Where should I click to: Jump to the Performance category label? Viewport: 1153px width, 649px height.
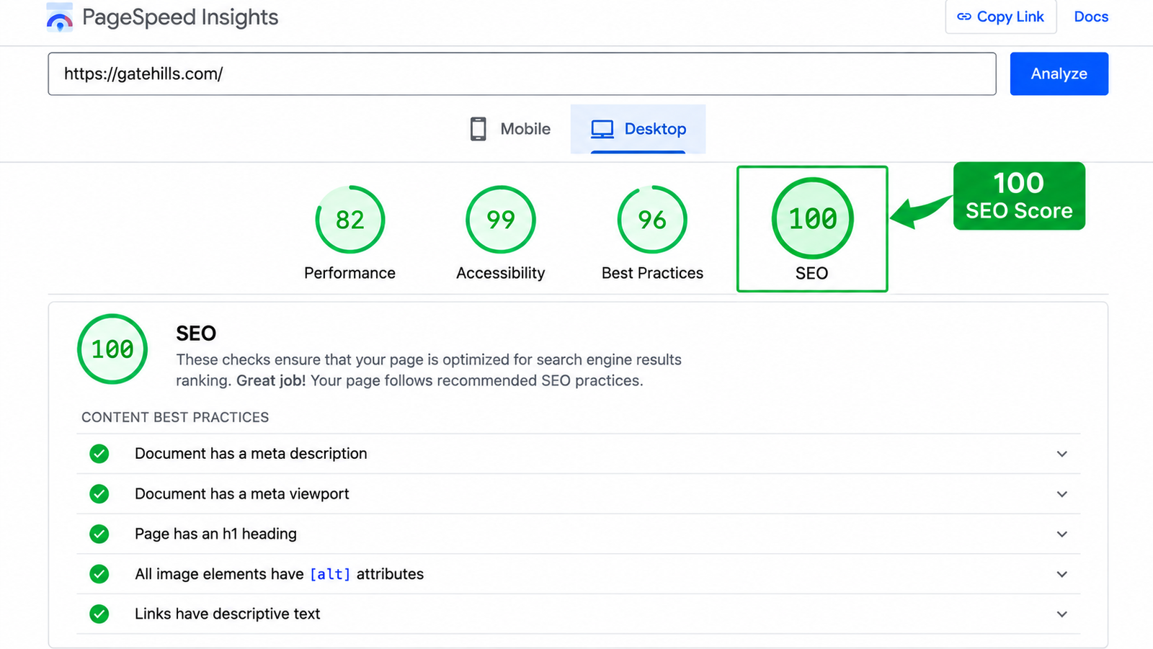pyautogui.click(x=350, y=273)
